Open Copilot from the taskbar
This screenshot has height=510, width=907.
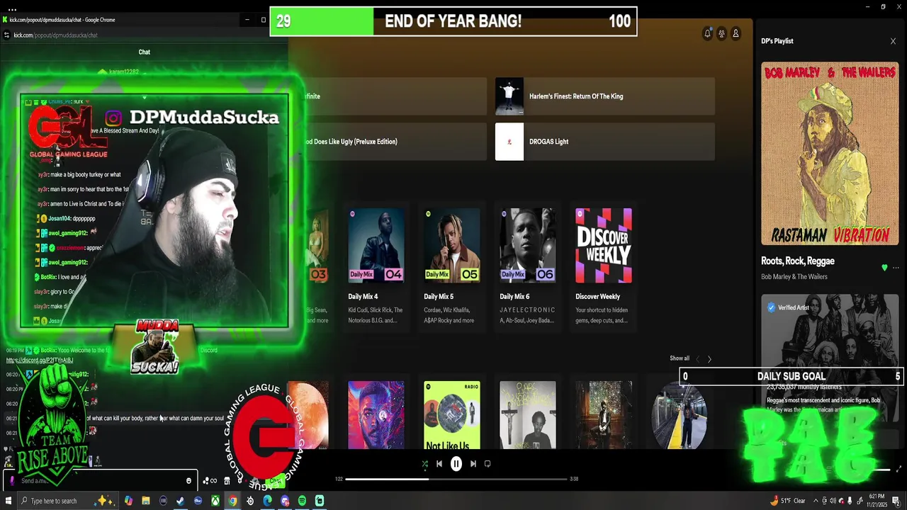(128, 501)
